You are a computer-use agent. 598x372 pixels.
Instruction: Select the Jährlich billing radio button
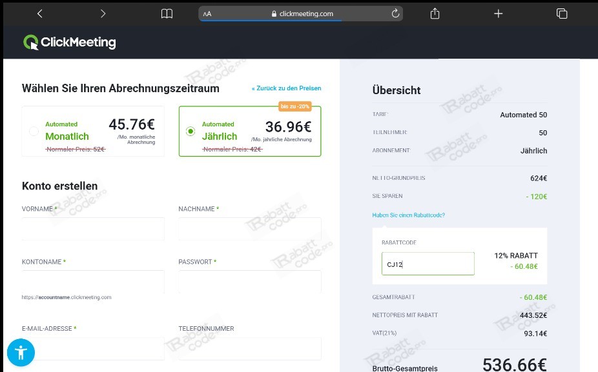(191, 132)
